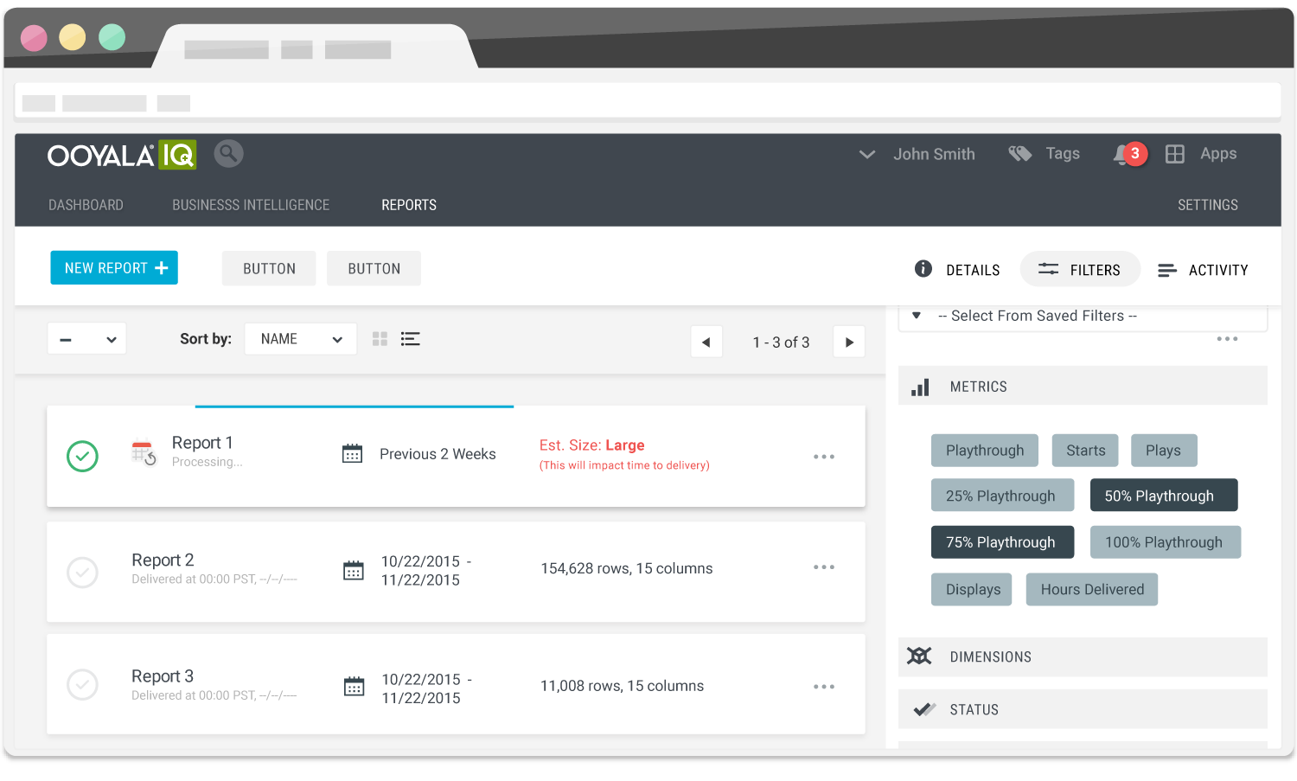This screenshot has width=1297, height=781.
Task: Expand the Metrics section header
Action: point(1083,387)
